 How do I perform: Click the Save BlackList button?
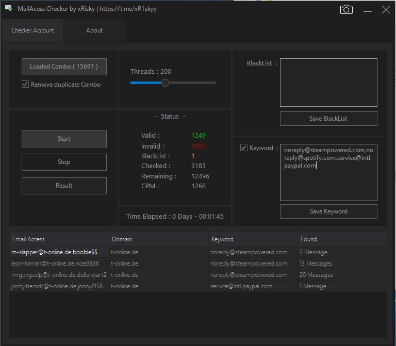click(328, 119)
